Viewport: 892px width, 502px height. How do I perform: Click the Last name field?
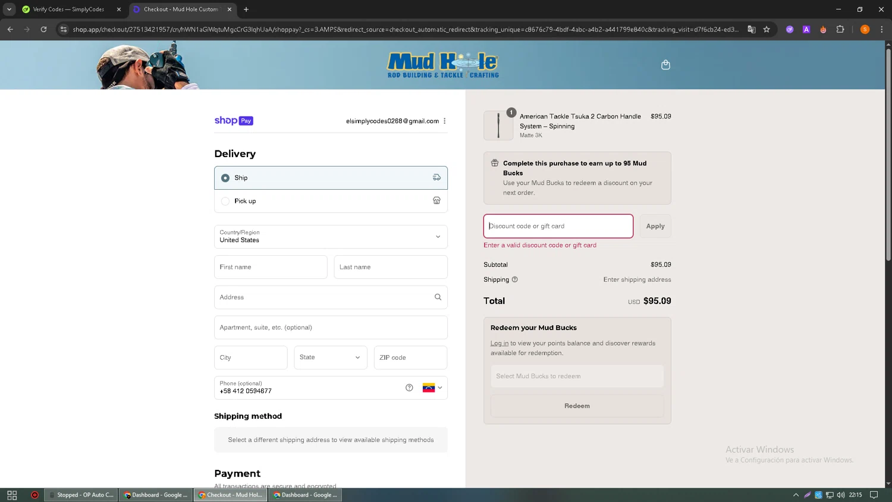point(391,267)
